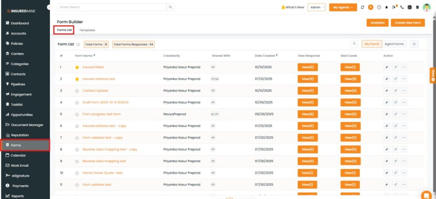Viewport: 436px width, 199px height.
Task: Click the refresh icon in Form List header
Action: pyautogui.click(x=414, y=44)
